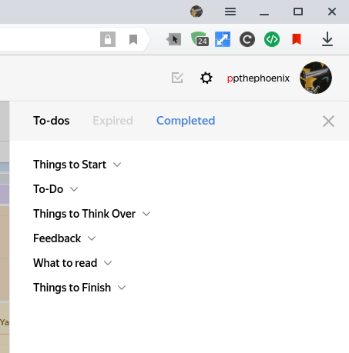
Task: Expand the Things to Think Over list
Action: 92,214
